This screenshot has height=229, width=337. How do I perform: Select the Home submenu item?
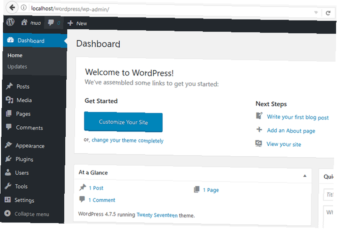[x=15, y=55]
